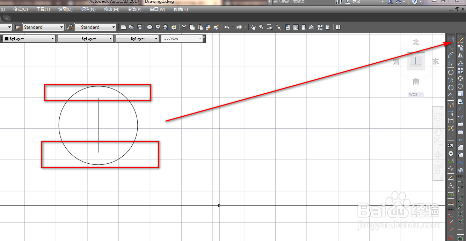466x241 pixels.
Task: Click the Paste clipboard icon
Action: tap(200, 27)
